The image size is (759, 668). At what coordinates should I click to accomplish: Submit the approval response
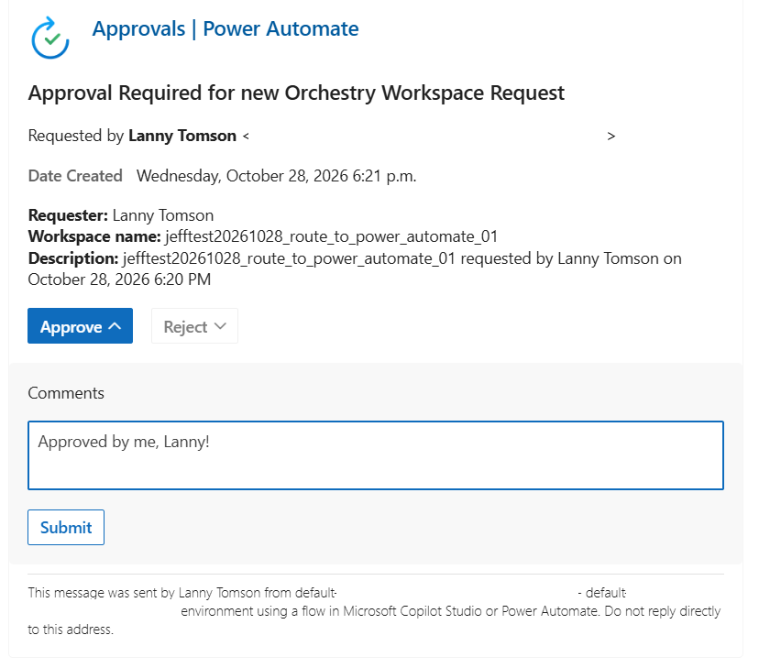coord(66,527)
